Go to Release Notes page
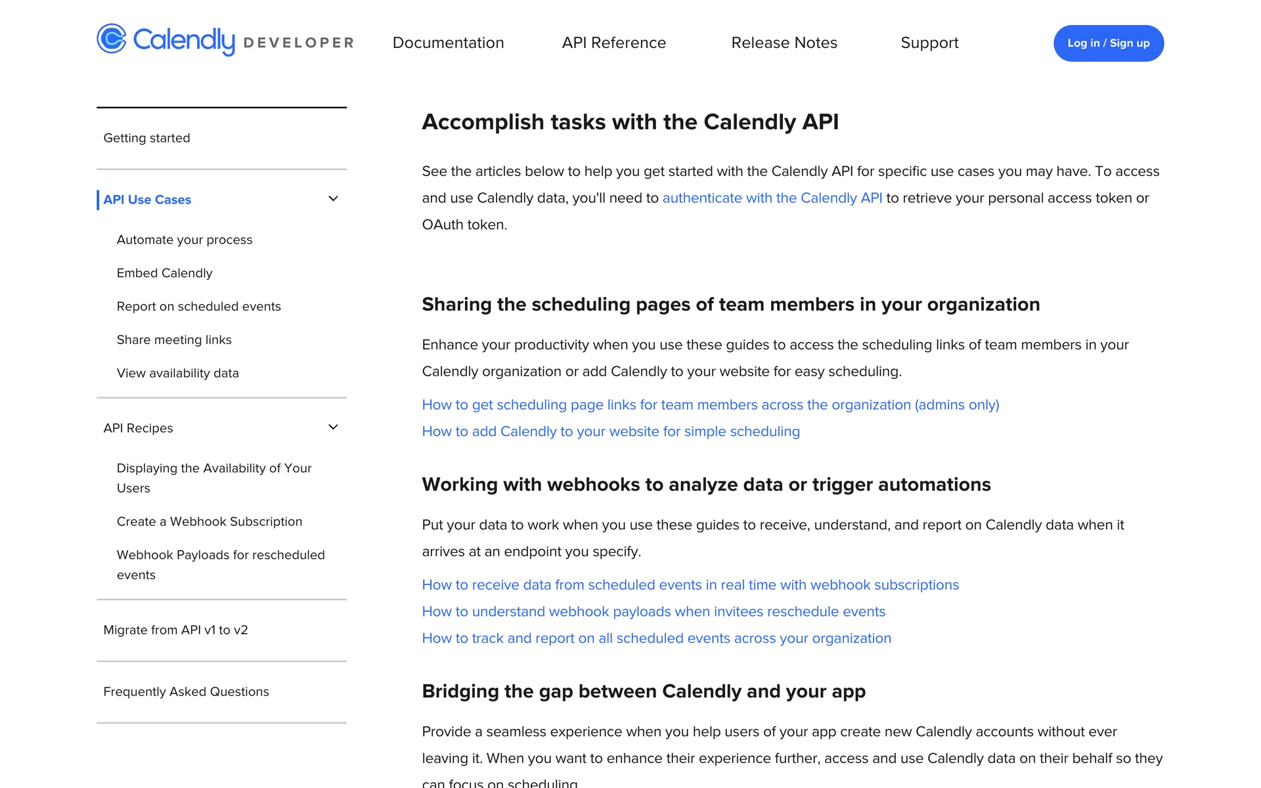1261x788 pixels. click(784, 43)
